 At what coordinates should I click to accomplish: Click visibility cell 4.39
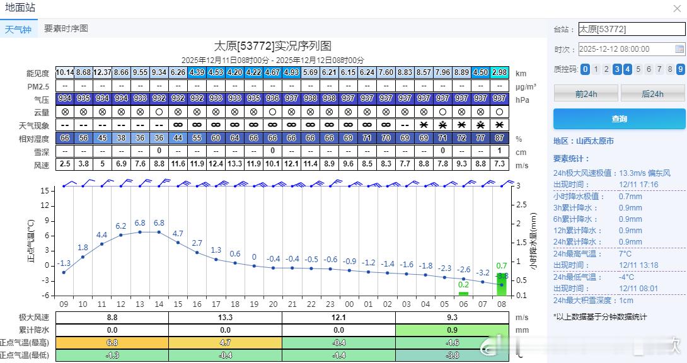[x=197, y=72]
